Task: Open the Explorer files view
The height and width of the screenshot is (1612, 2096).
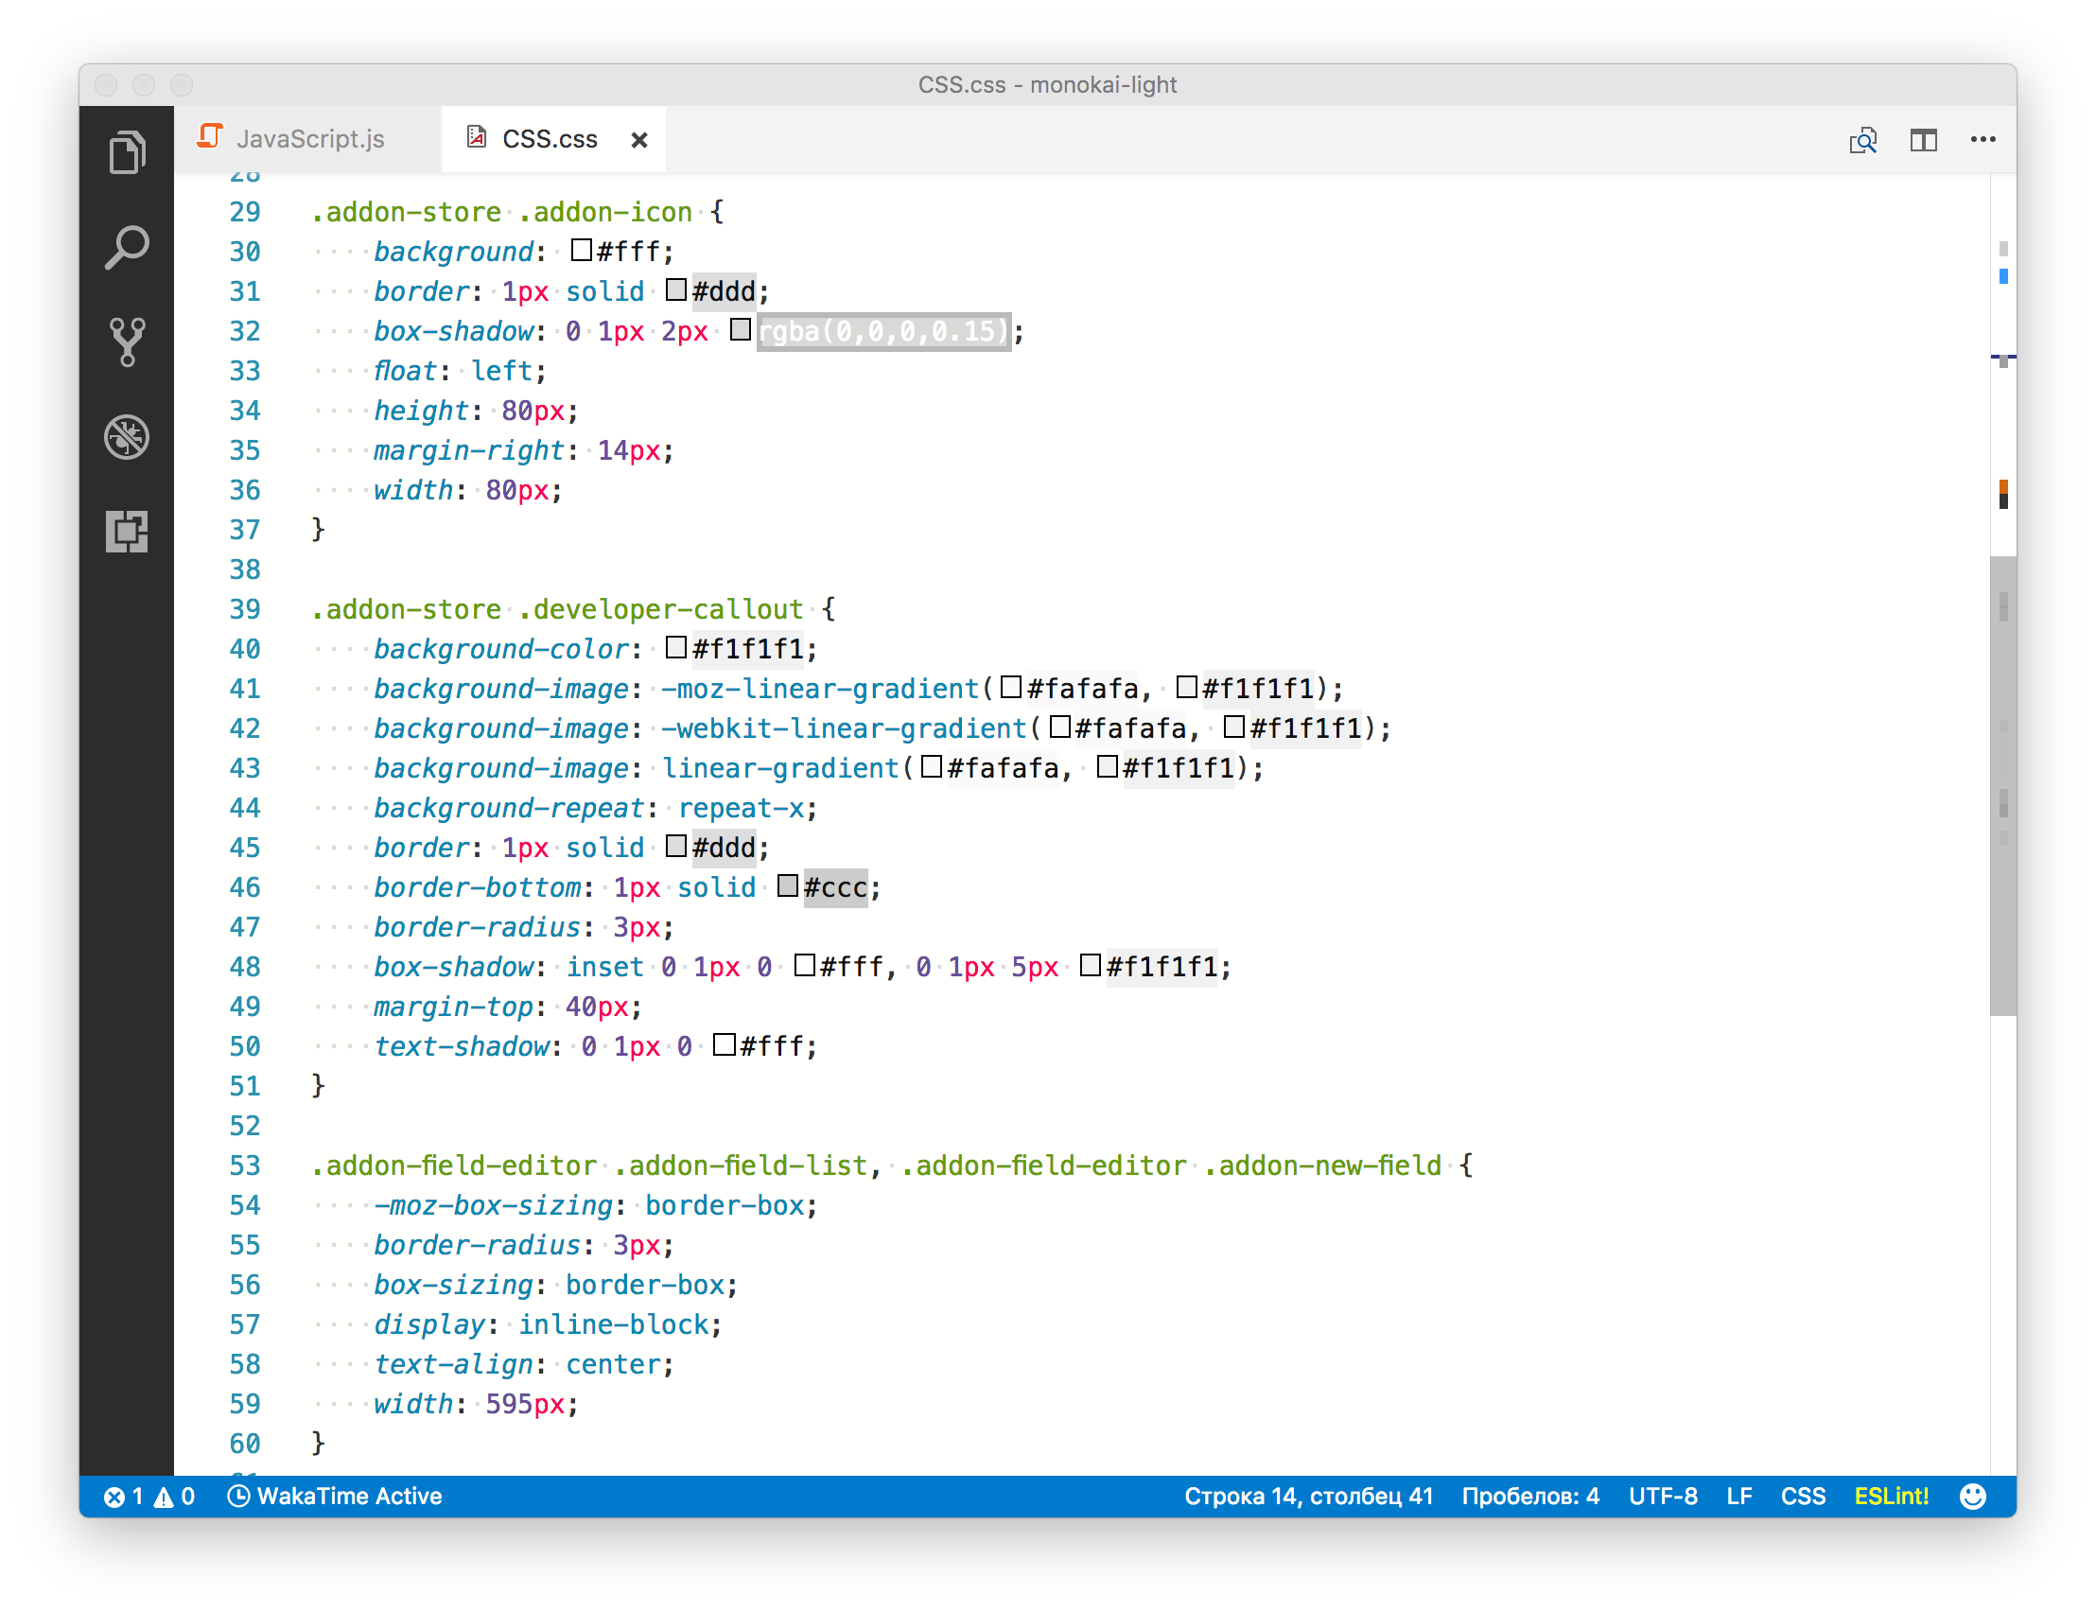Action: [x=127, y=151]
